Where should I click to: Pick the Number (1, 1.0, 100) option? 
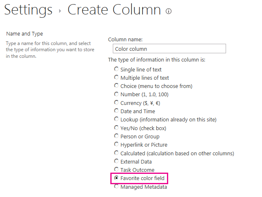coord(117,94)
